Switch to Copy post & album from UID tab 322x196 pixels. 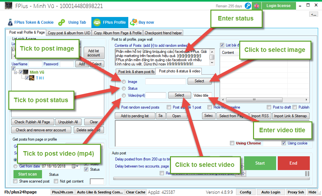click(x=69, y=33)
